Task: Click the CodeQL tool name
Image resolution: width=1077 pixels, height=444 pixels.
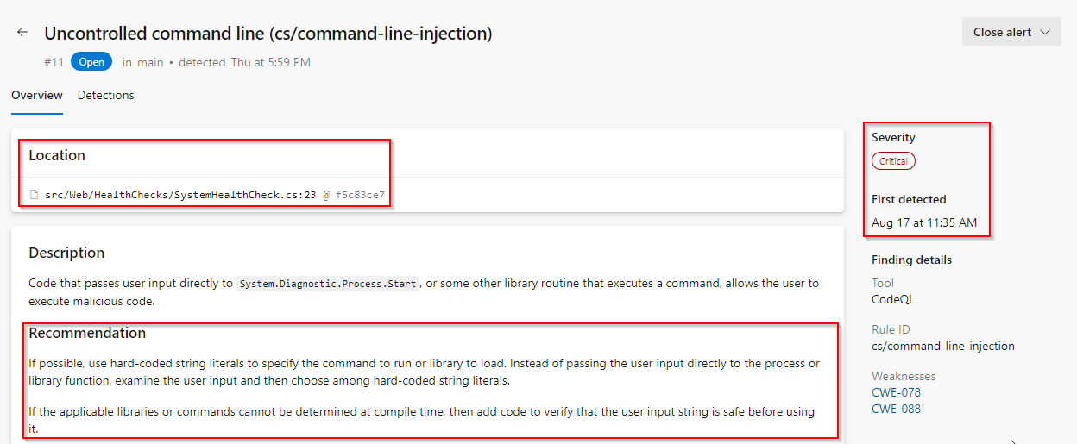Action: click(x=893, y=299)
